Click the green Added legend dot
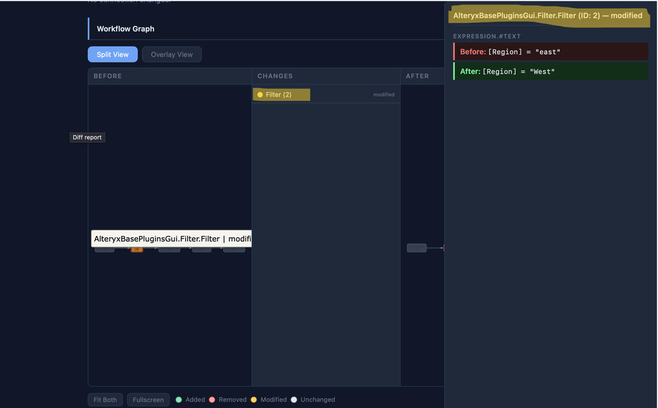This screenshot has height=408, width=658. pos(179,399)
